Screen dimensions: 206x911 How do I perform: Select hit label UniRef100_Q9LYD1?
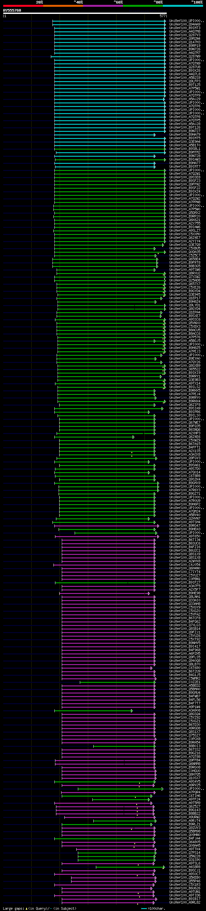[185, 305]
